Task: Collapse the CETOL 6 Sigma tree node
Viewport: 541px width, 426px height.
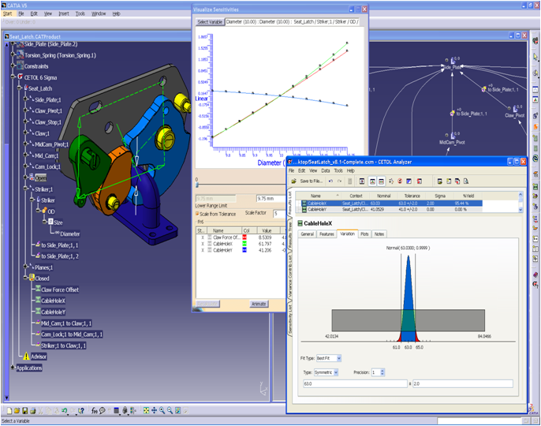Action: (x=13, y=77)
